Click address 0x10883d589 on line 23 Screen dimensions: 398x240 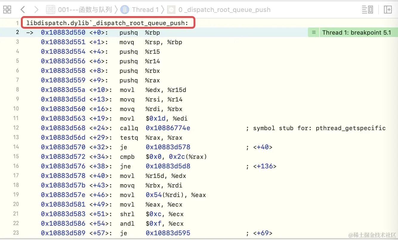63,233
